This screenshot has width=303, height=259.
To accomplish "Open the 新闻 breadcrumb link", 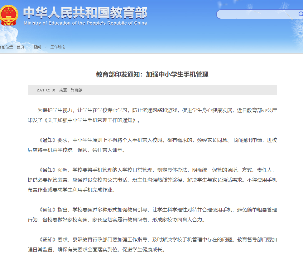I will pos(37,47).
